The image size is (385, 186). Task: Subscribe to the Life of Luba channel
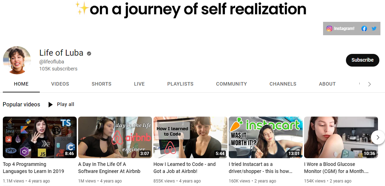[x=362, y=60]
